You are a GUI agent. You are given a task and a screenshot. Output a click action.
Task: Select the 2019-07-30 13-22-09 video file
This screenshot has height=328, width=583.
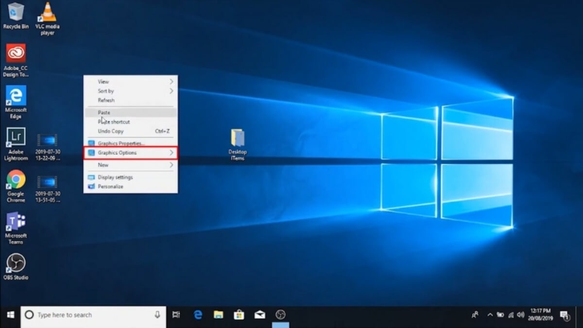(x=48, y=148)
